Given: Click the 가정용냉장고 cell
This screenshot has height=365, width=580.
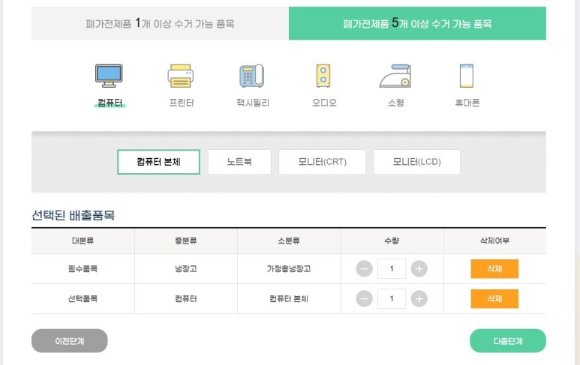Looking at the screenshot, I should (x=289, y=268).
